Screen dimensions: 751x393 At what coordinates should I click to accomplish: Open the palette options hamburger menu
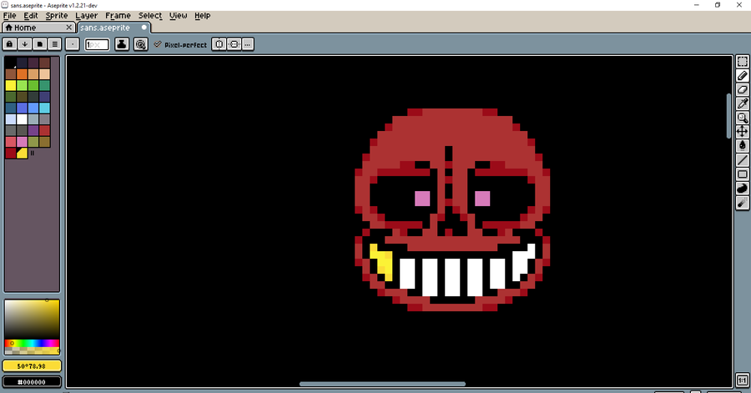click(54, 44)
